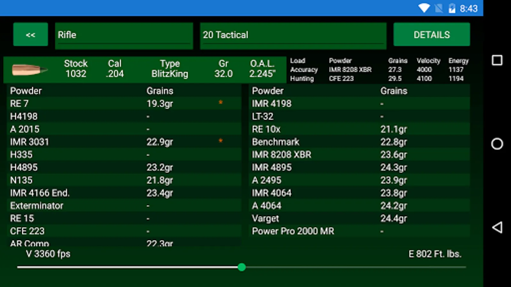
Task: Click the Powder header of left powder list
Action: tap(26, 91)
